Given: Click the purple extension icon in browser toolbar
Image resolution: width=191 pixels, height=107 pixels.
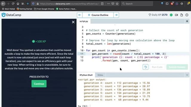Looking at the screenshot, I should [177, 4].
